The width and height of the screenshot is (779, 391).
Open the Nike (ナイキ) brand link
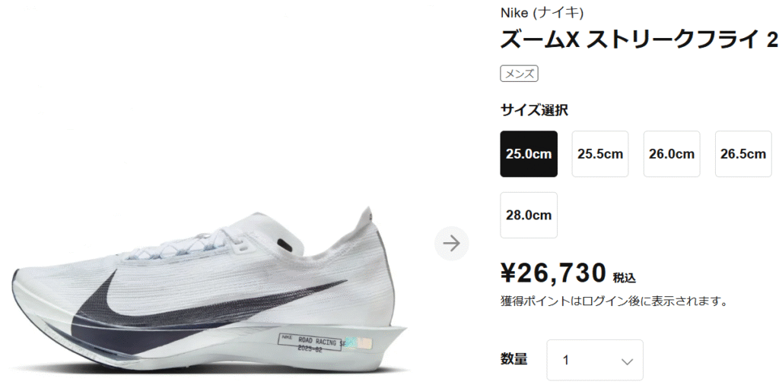[x=542, y=12]
